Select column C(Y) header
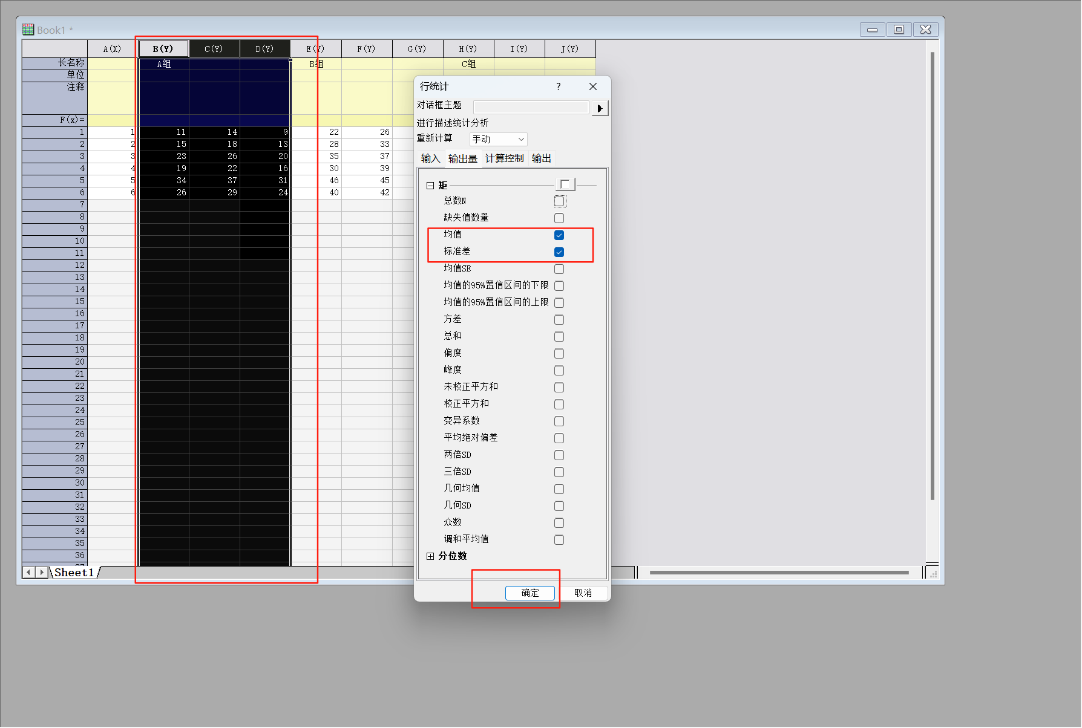 214,49
